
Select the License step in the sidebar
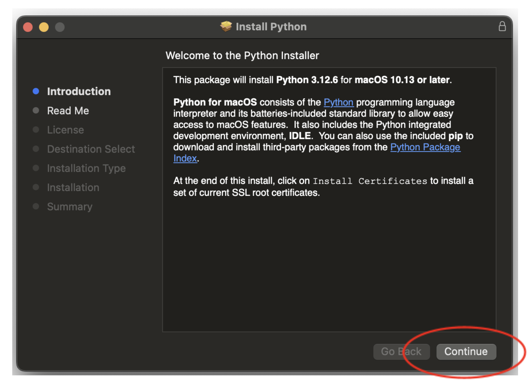pyautogui.click(x=65, y=130)
